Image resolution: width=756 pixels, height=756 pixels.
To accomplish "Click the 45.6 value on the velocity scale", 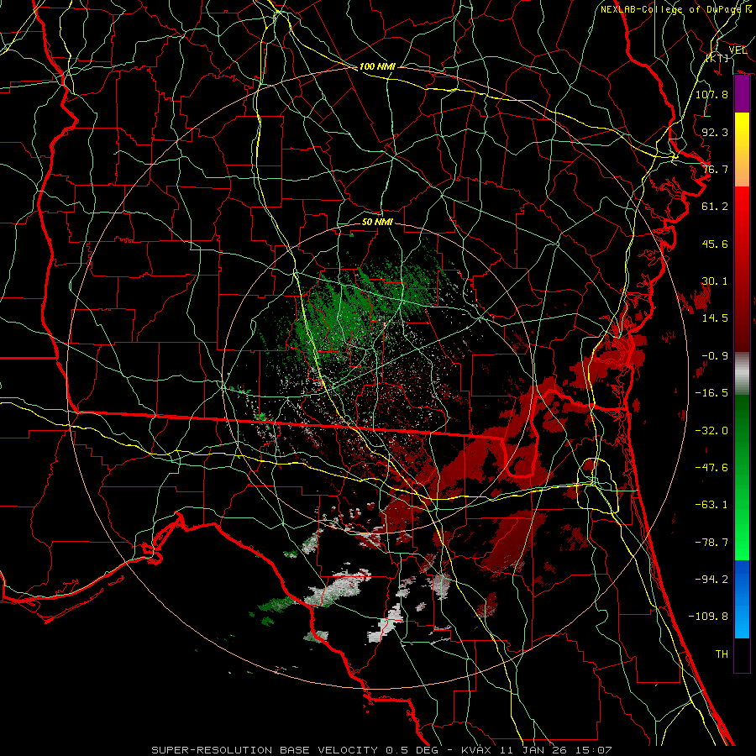I will (x=715, y=244).
